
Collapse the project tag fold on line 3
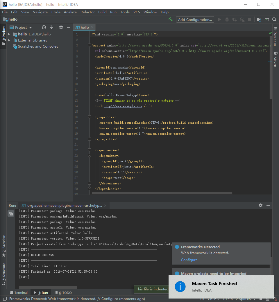pyautogui.click(x=90, y=45)
